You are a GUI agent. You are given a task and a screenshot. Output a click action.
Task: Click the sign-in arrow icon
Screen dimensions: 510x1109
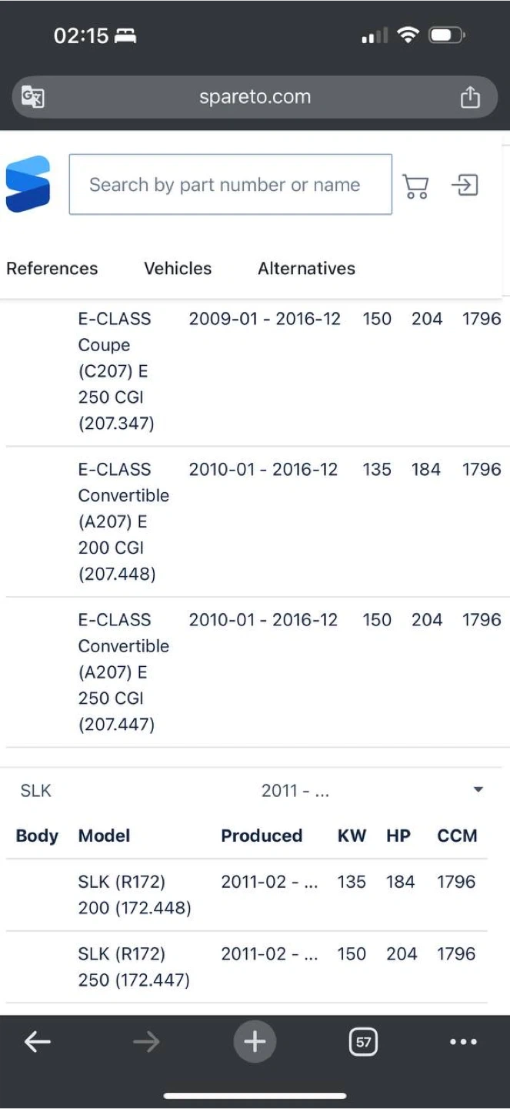click(x=465, y=185)
